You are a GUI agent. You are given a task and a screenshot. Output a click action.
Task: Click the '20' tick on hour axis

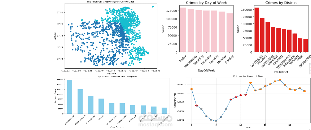290,125
